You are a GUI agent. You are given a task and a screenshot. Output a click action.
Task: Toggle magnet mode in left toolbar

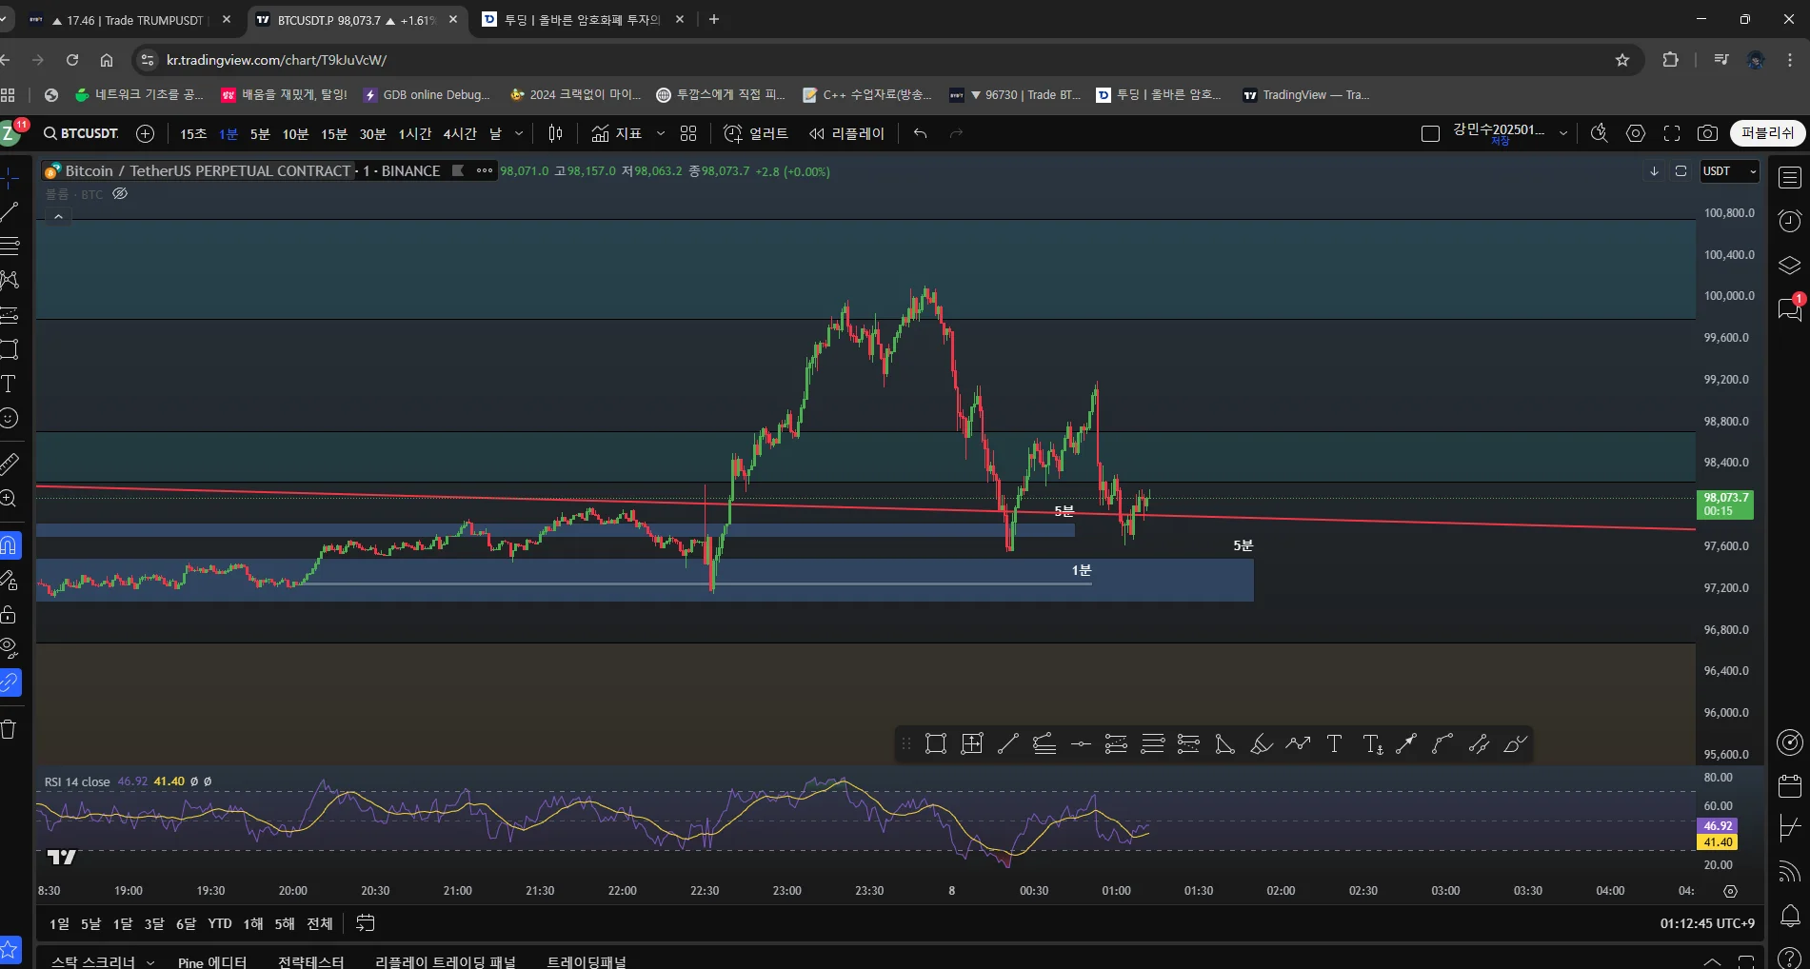(x=10, y=545)
